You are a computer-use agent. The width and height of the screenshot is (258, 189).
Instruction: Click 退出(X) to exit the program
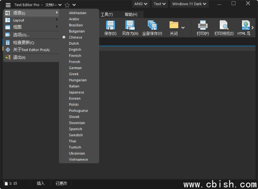pos(19,58)
